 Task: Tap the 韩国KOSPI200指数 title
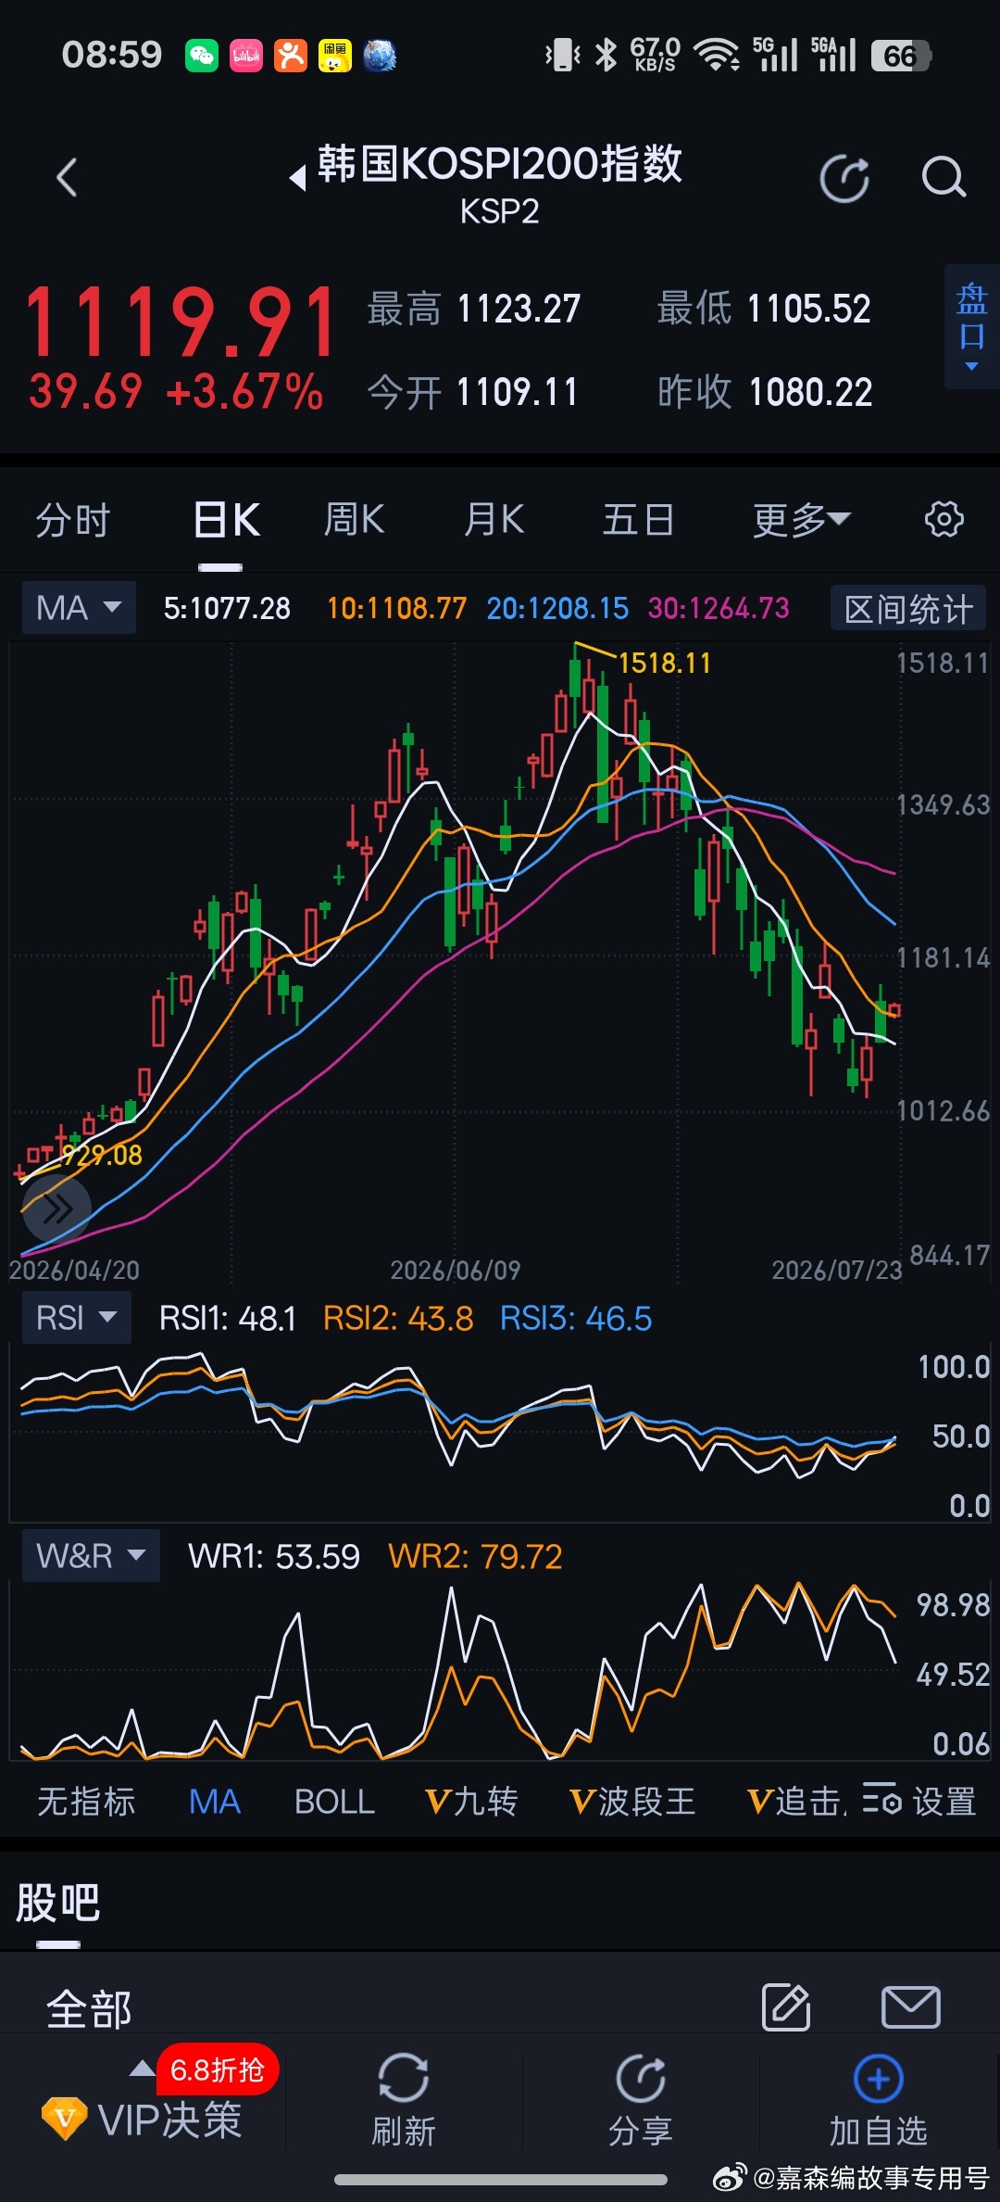coord(500,164)
